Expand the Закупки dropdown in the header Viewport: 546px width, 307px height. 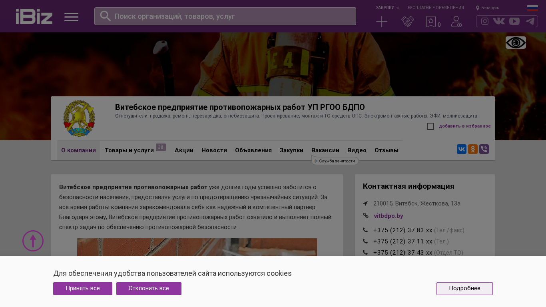[x=387, y=8]
